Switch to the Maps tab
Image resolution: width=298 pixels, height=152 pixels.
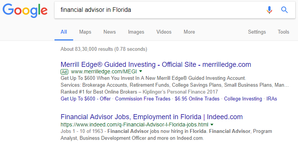(85, 32)
